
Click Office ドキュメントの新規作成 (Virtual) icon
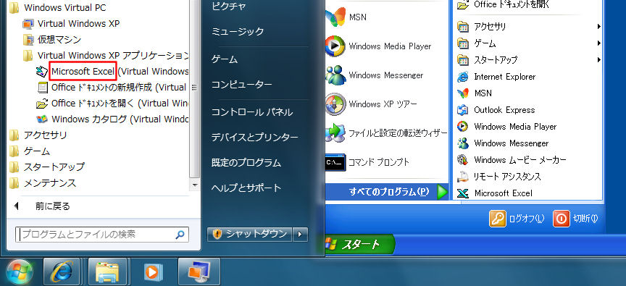pyautogui.click(x=42, y=88)
